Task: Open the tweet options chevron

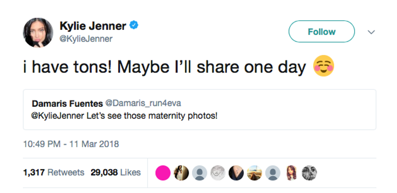Action: (x=371, y=32)
